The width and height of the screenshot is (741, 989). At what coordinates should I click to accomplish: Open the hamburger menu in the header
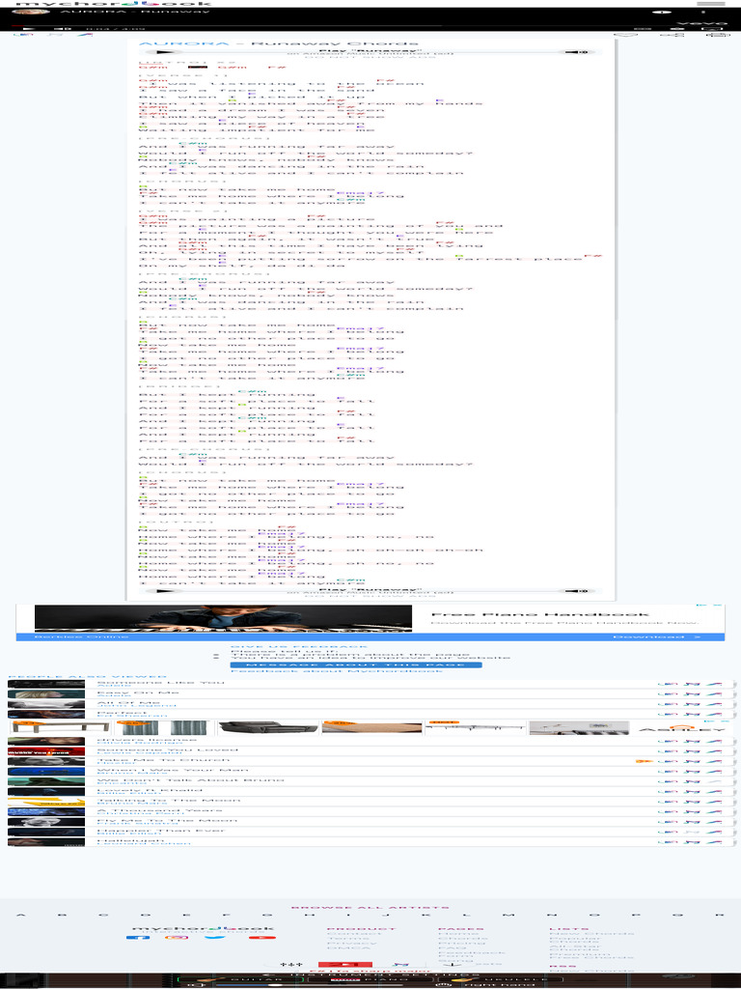click(x=710, y=3)
